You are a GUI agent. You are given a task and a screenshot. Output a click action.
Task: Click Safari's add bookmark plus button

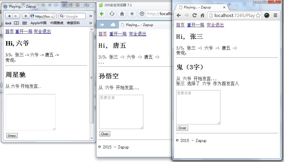26,16
